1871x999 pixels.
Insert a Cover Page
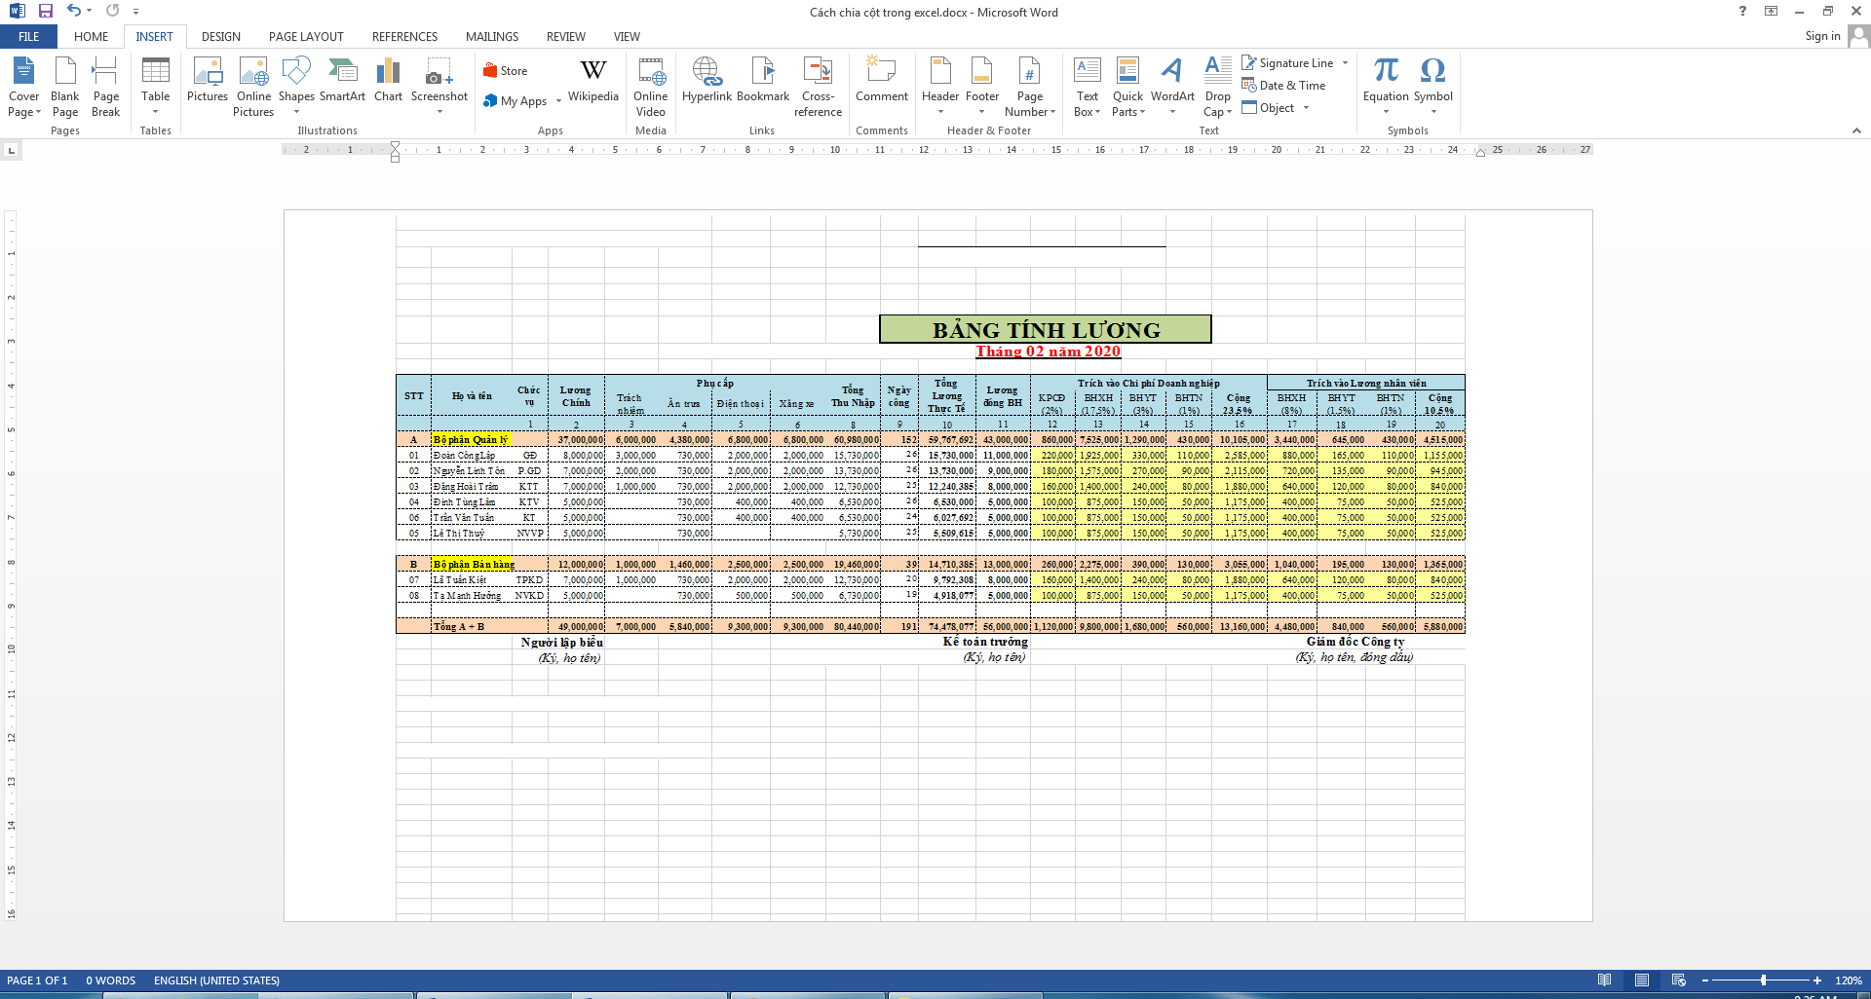[x=24, y=87]
